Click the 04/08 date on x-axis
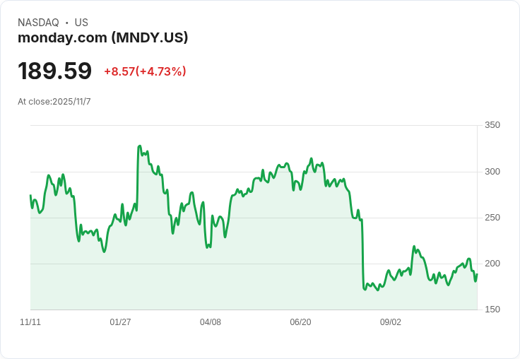 (211, 322)
